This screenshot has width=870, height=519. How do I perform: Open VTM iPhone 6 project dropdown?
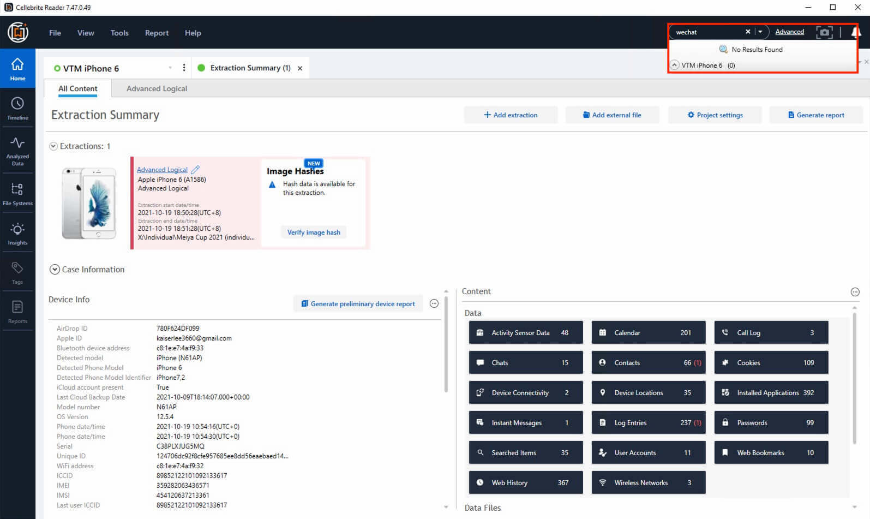(x=170, y=68)
